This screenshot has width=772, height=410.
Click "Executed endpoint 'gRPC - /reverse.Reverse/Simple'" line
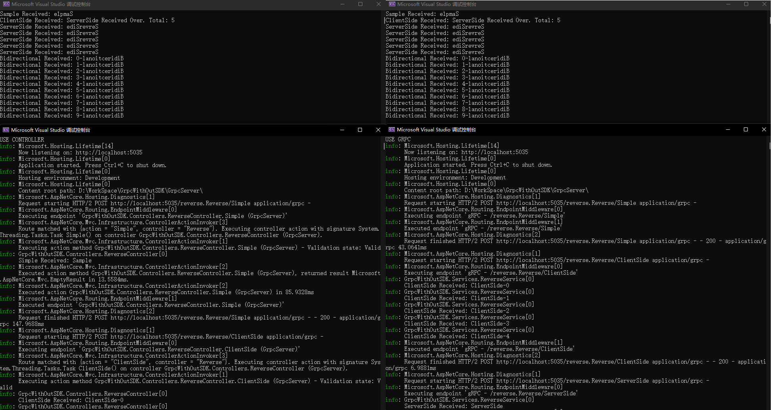[x=483, y=228]
